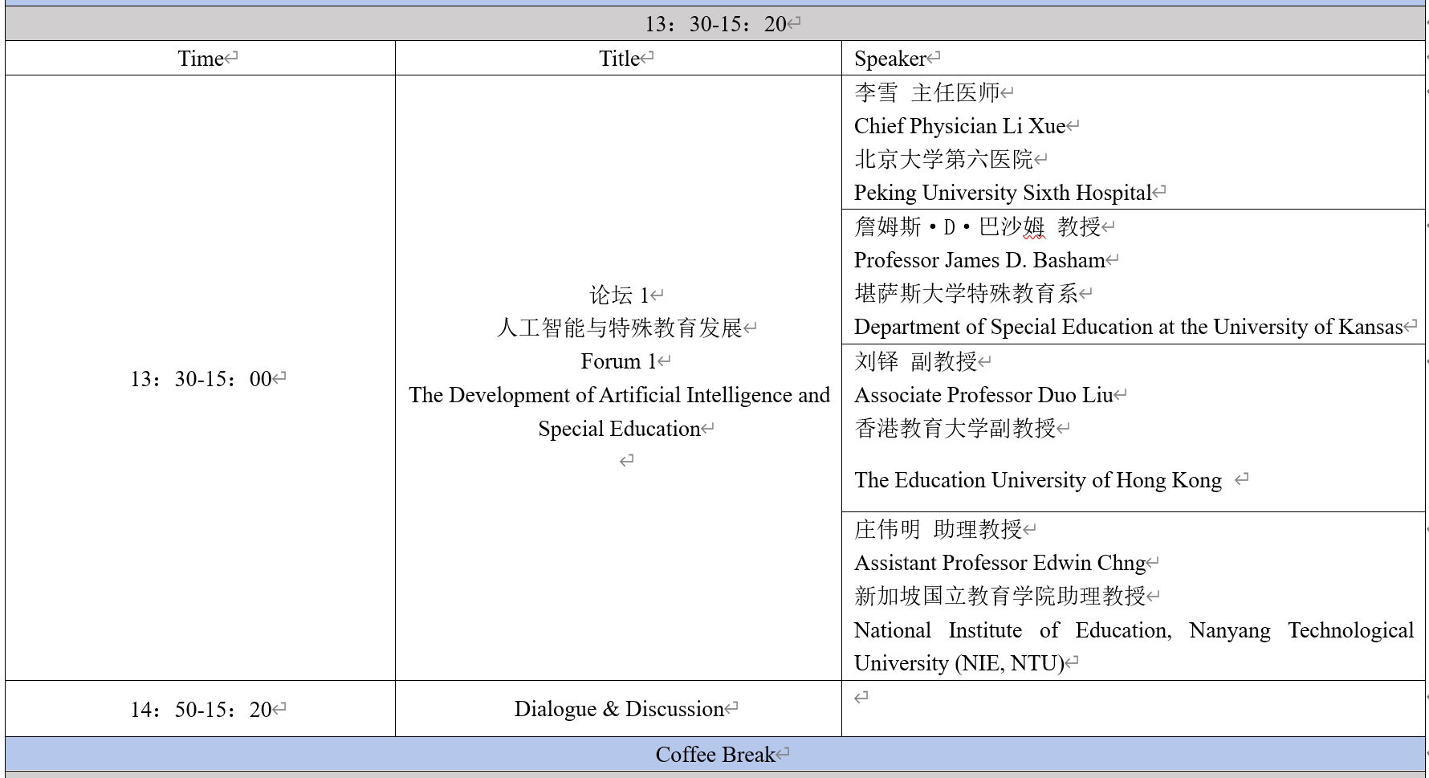This screenshot has height=778, width=1429.
Task: Click the University of Kansas department line
Action: point(1128,327)
